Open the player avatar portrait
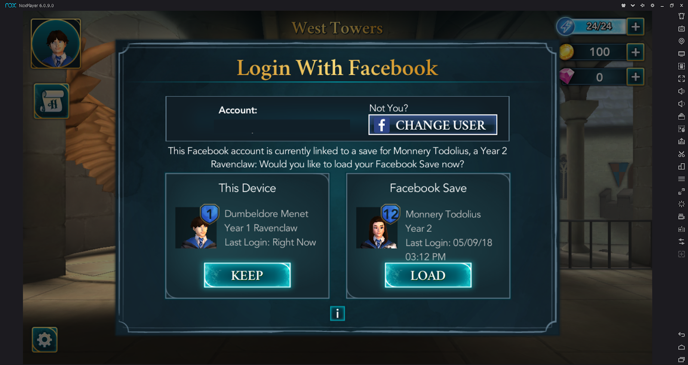The width and height of the screenshot is (688, 365). (56, 43)
